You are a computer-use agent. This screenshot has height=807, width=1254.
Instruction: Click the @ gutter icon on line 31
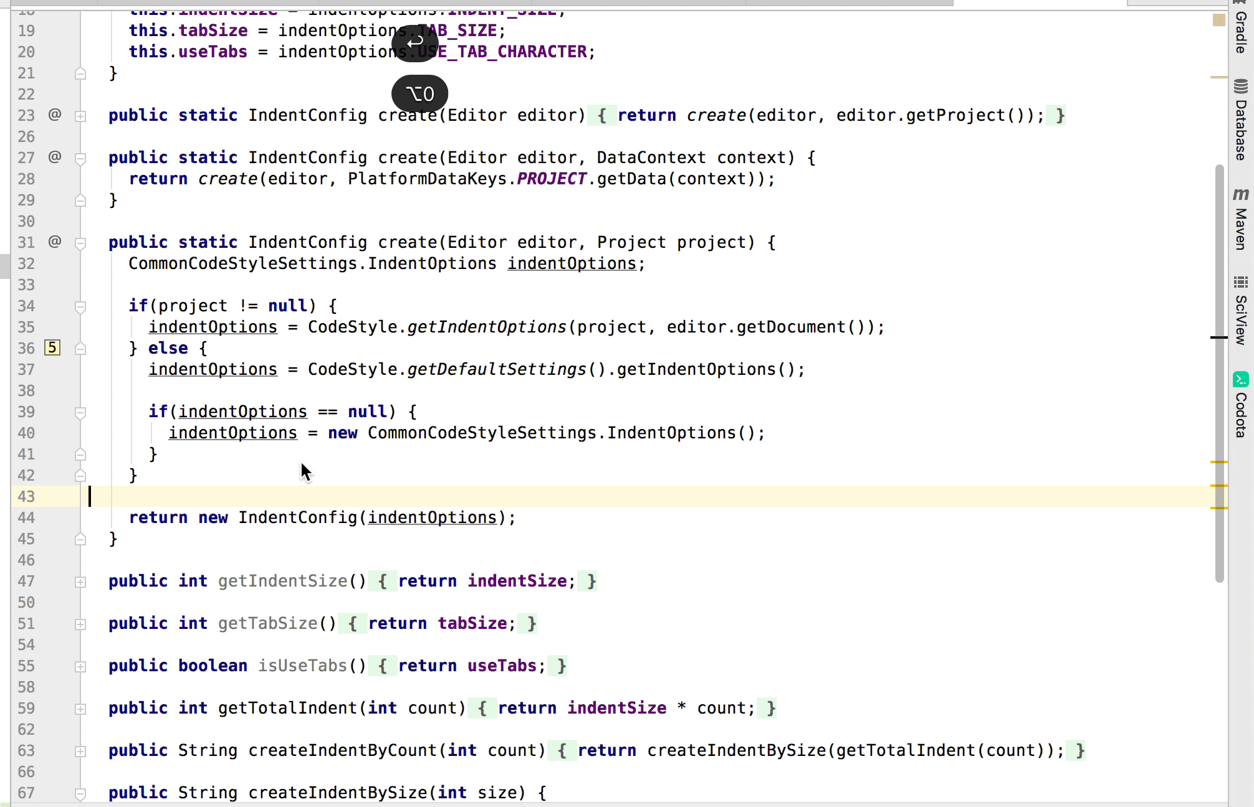pos(55,242)
